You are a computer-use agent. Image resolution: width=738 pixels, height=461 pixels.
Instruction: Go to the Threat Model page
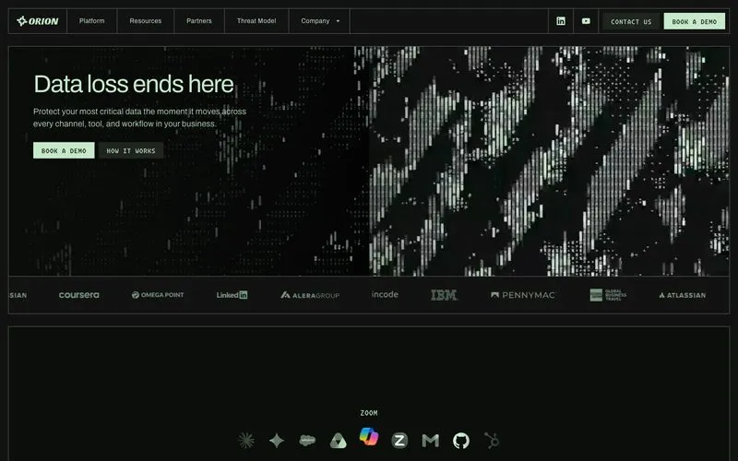coord(256,21)
